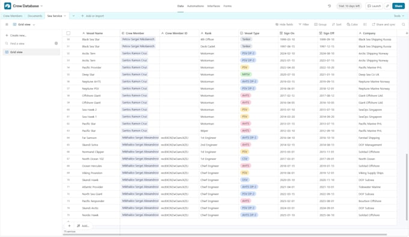Viewport: 409px width, 237px height.
Task: Toggle the sidebar hamburger icon
Action: tap(7, 25)
